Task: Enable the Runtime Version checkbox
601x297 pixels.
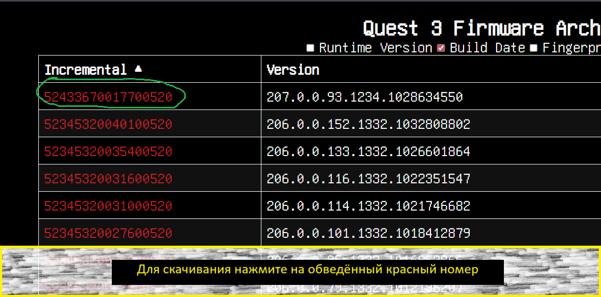Action: [x=310, y=48]
